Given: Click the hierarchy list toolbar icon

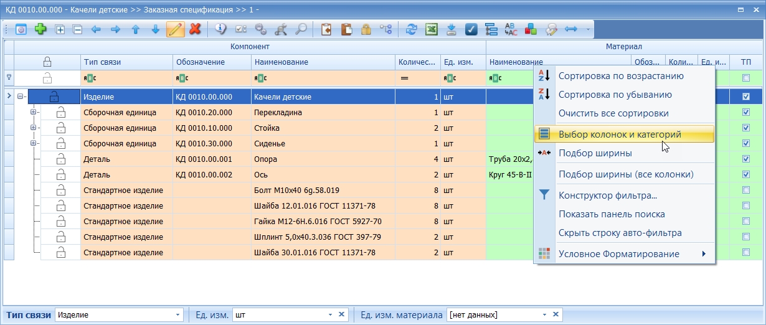Looking at the screenshot, I should pos(491,29).
